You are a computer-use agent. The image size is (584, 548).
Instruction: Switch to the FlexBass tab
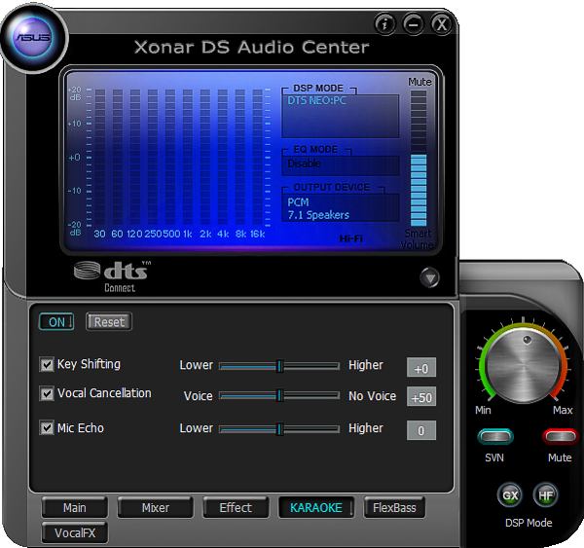[x=394, y=507]
